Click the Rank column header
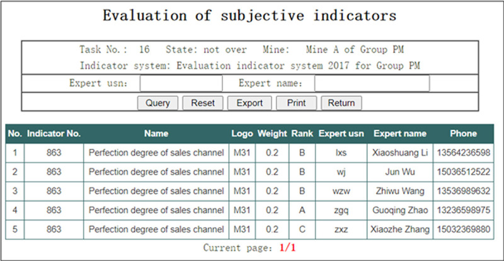504x261 pixels. click(x=302, y=134)
